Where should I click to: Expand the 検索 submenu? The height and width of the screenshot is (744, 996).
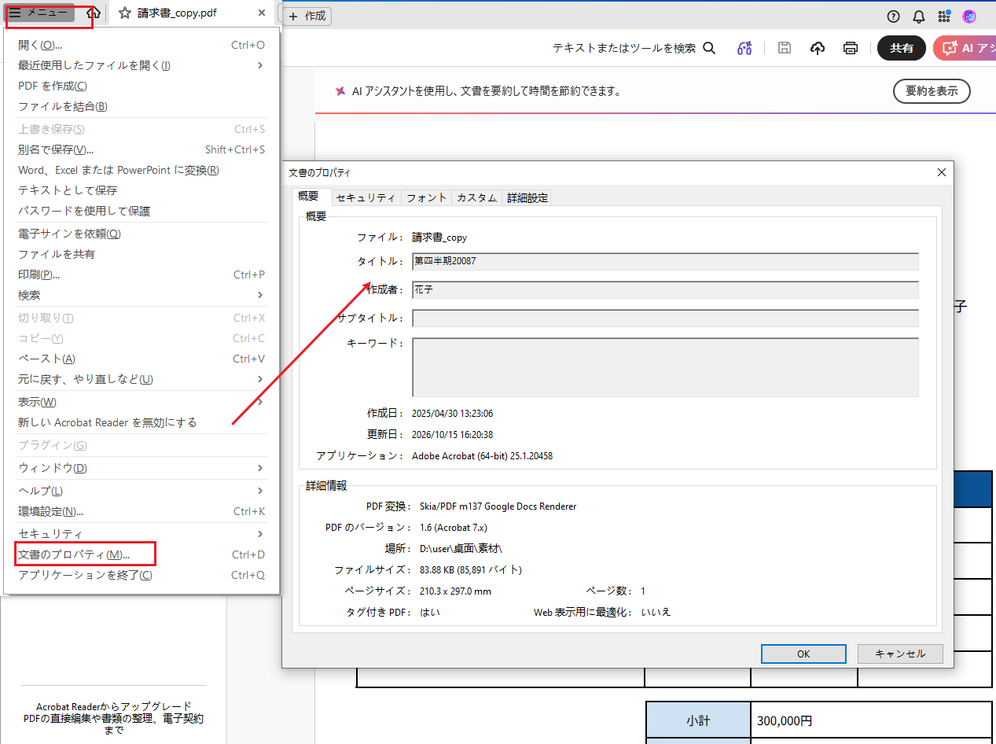coord(141,295)
